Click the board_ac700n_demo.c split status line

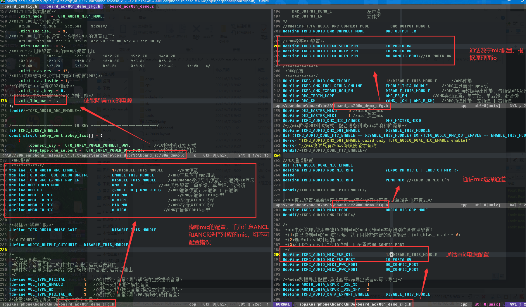[136, 155]
